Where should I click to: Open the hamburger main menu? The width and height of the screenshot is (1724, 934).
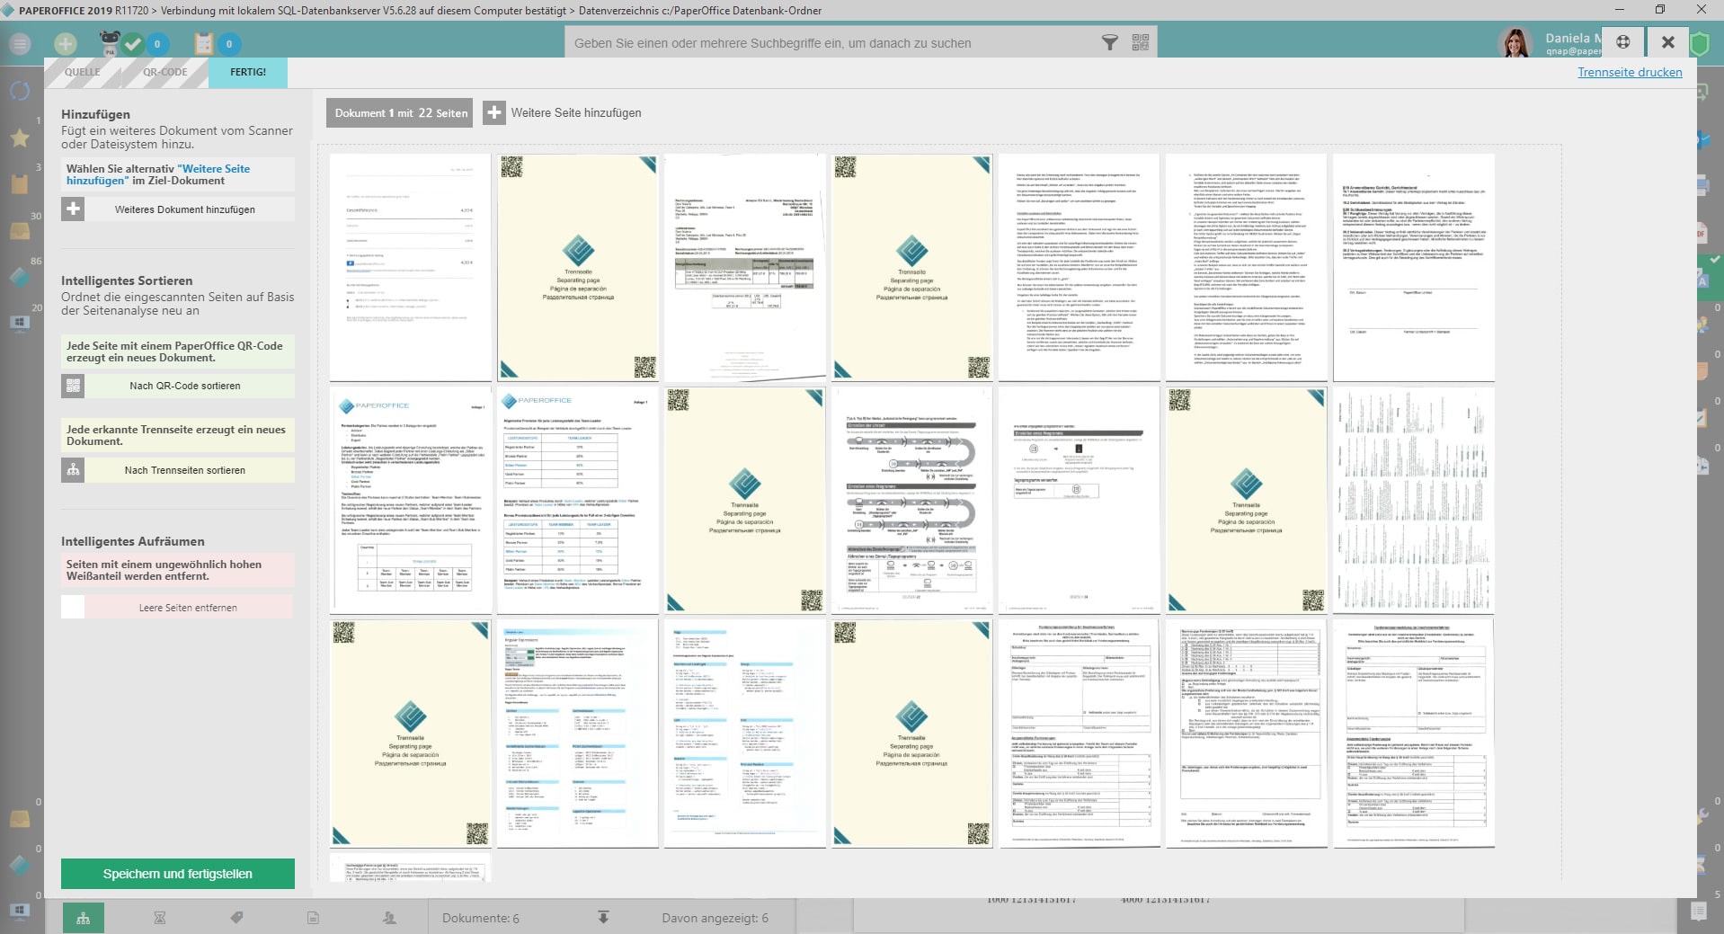20,43
